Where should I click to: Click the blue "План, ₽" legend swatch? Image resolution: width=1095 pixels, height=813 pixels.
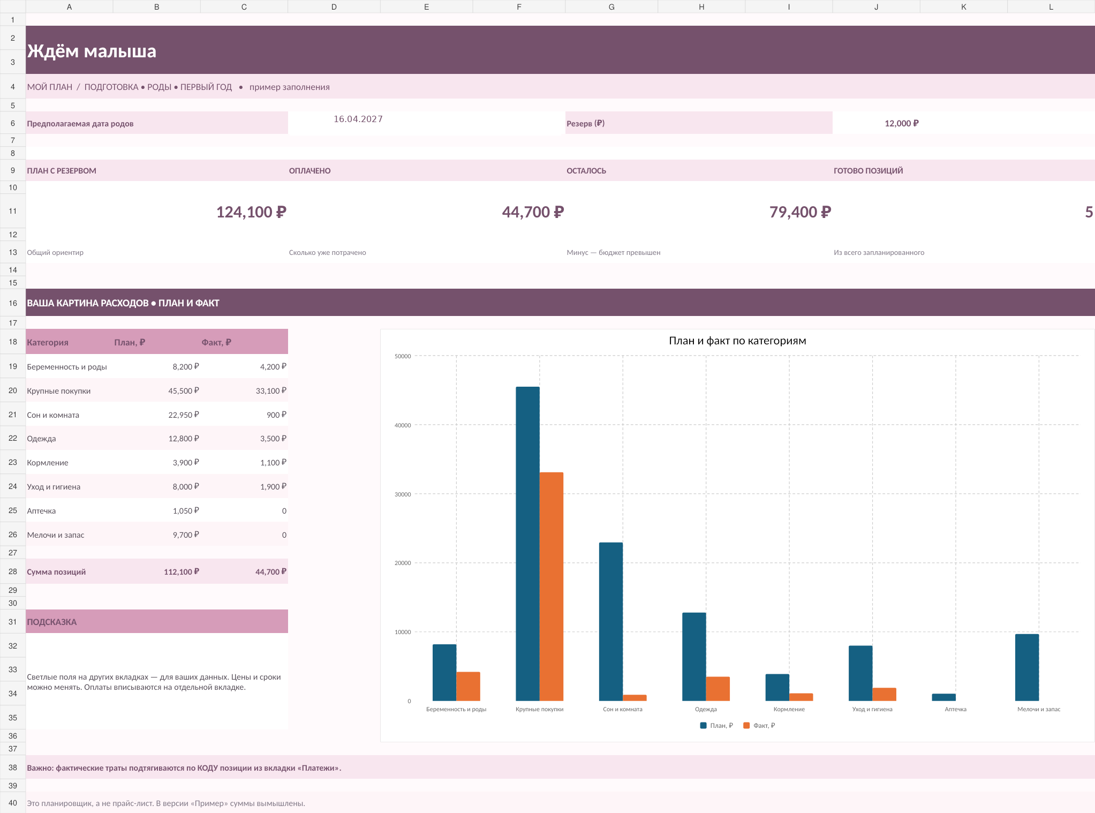pos(703,725)
